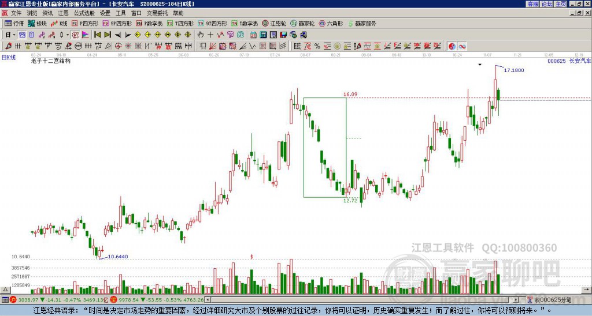Open the 公式选股 menu
Screen dimensions: 592x316
pyautogui.click(x=84, y=13)
